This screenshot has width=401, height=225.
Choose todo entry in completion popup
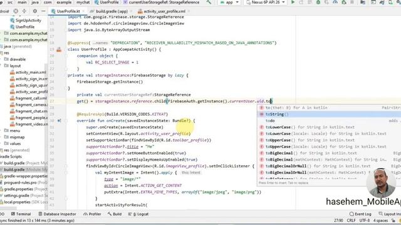(329, 121)
